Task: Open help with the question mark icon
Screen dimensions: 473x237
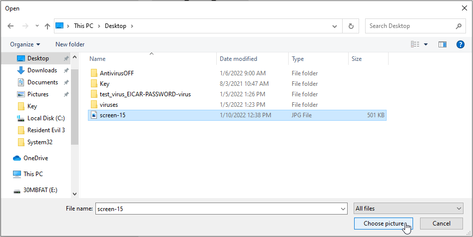Action: 461,44
